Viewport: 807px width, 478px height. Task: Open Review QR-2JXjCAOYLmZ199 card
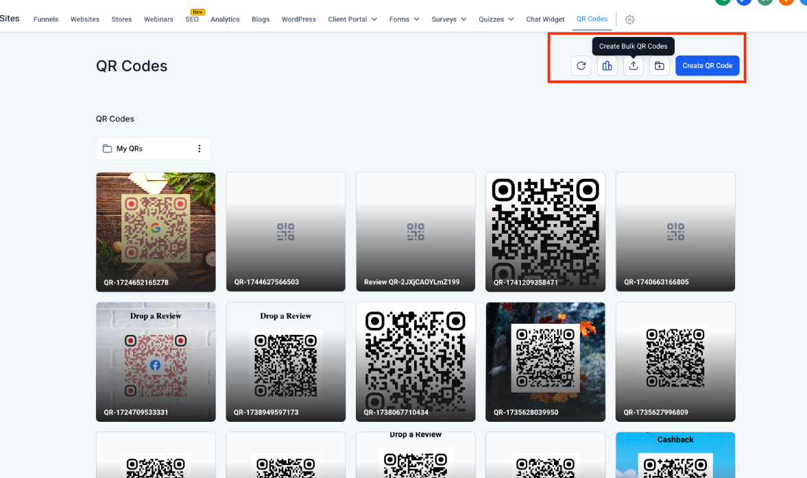(415, 231)
